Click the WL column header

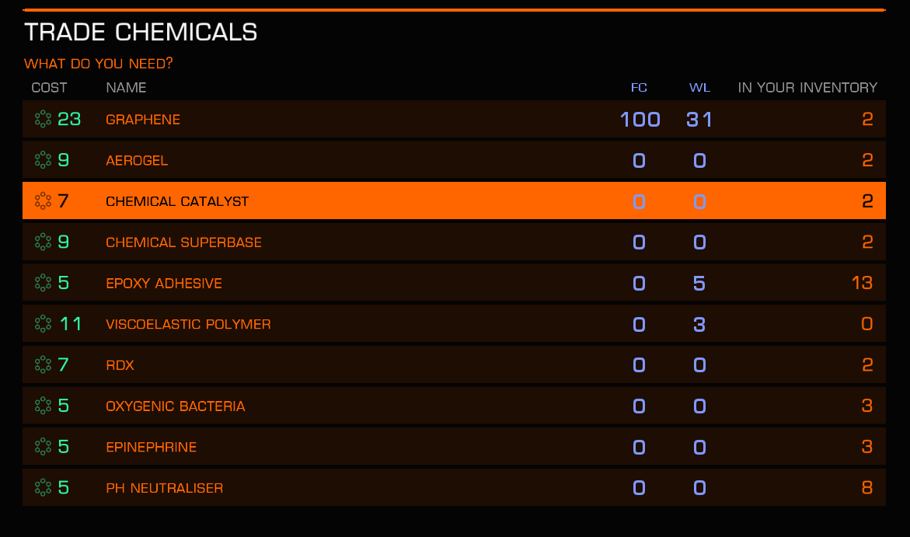point(699,88)
